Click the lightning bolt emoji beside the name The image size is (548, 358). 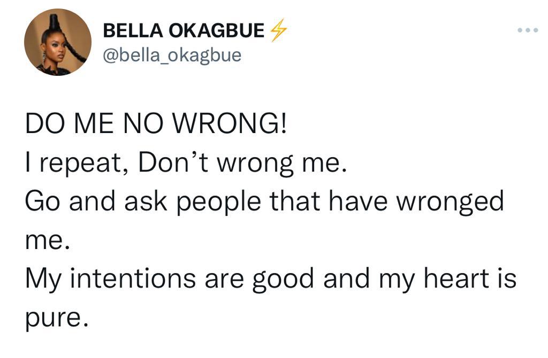(x=278, y=30)
